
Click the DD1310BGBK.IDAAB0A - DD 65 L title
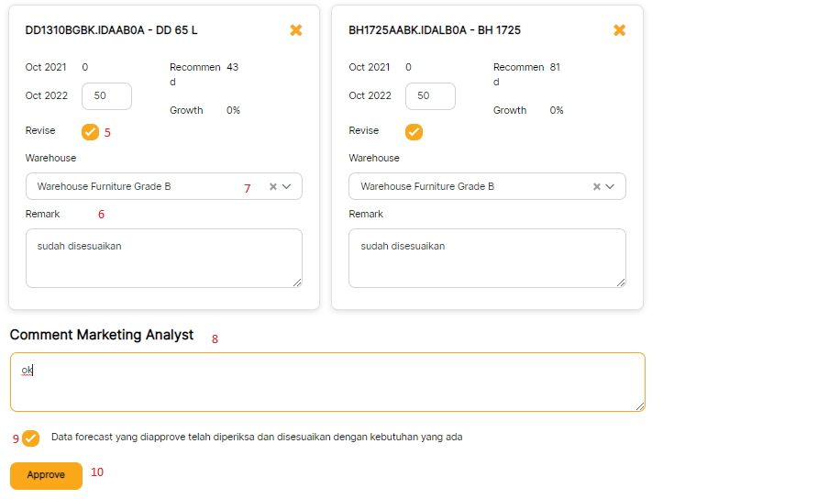tap(112, 30)
